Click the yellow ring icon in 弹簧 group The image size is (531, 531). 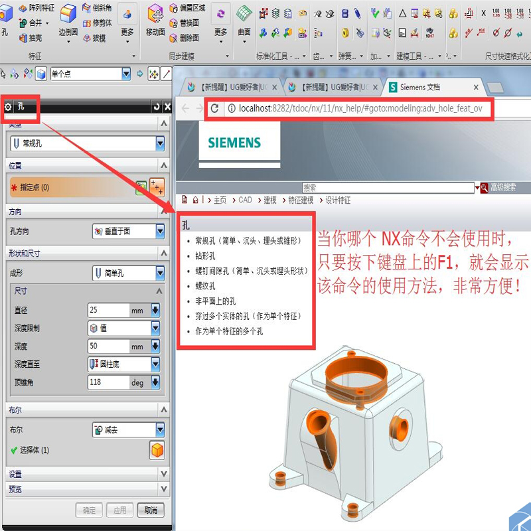(x=345, y=33)
